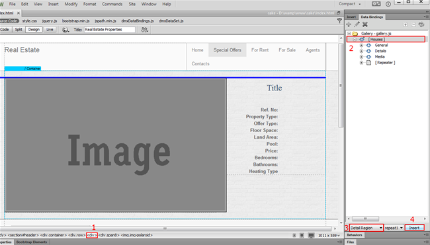430x245 pixels.
Task: Click the desktop size icon in status bar
Action: pyautogui.click(x=311, y=235)
